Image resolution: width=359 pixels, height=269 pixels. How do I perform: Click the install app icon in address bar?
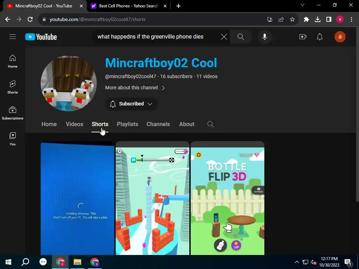pos(270,20)
